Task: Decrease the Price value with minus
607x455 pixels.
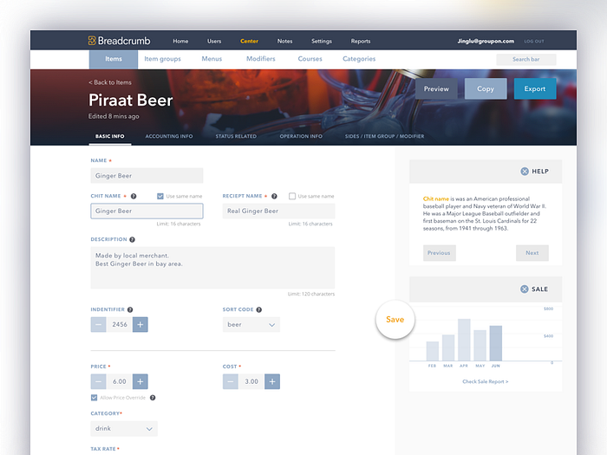Action: click(99, 381)
